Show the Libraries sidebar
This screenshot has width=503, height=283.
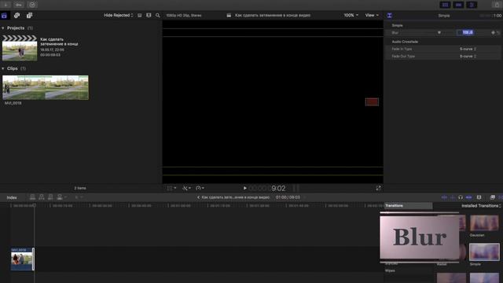click(x=4, y=16)
